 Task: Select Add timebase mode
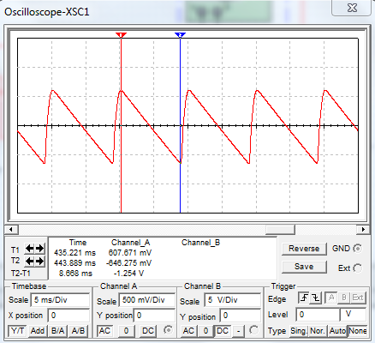(38, 331)
